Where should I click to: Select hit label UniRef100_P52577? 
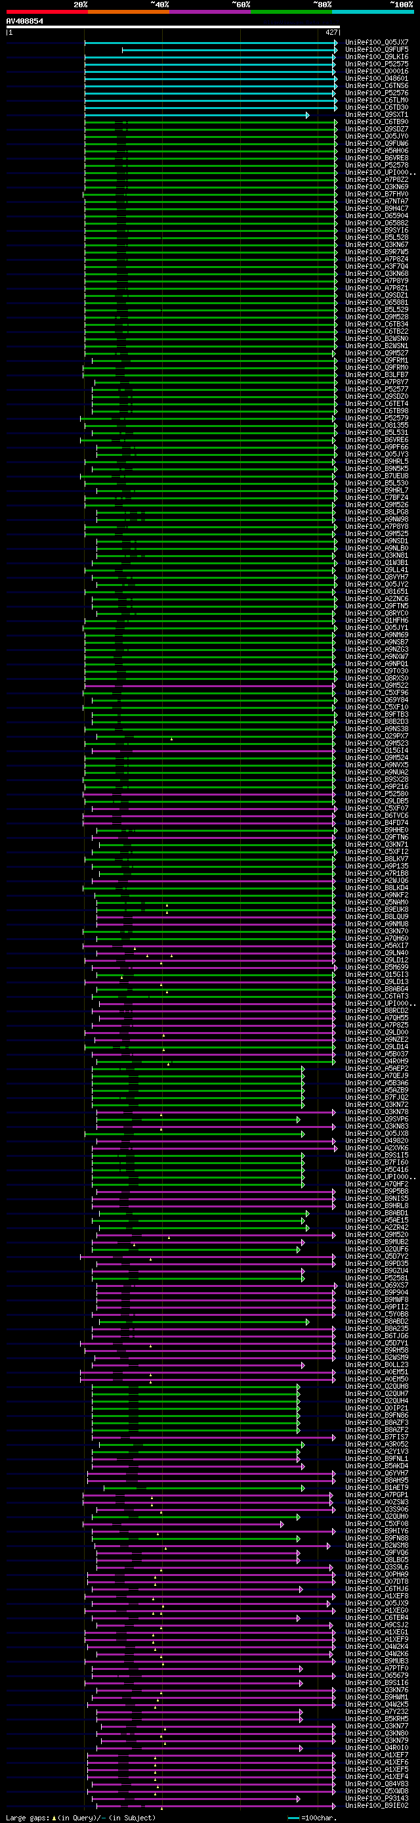point(377,389)
